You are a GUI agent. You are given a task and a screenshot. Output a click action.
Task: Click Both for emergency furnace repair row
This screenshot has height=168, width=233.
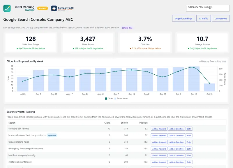[x=189, y=149]
